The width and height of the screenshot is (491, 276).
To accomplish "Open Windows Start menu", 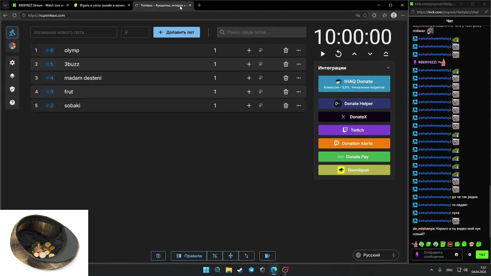I will pos(206,270).
